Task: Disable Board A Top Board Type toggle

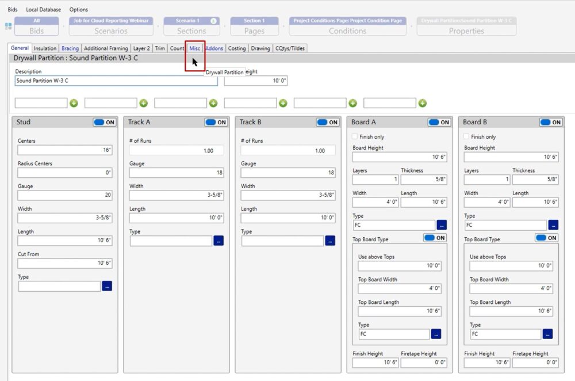Action: point(435,238)
